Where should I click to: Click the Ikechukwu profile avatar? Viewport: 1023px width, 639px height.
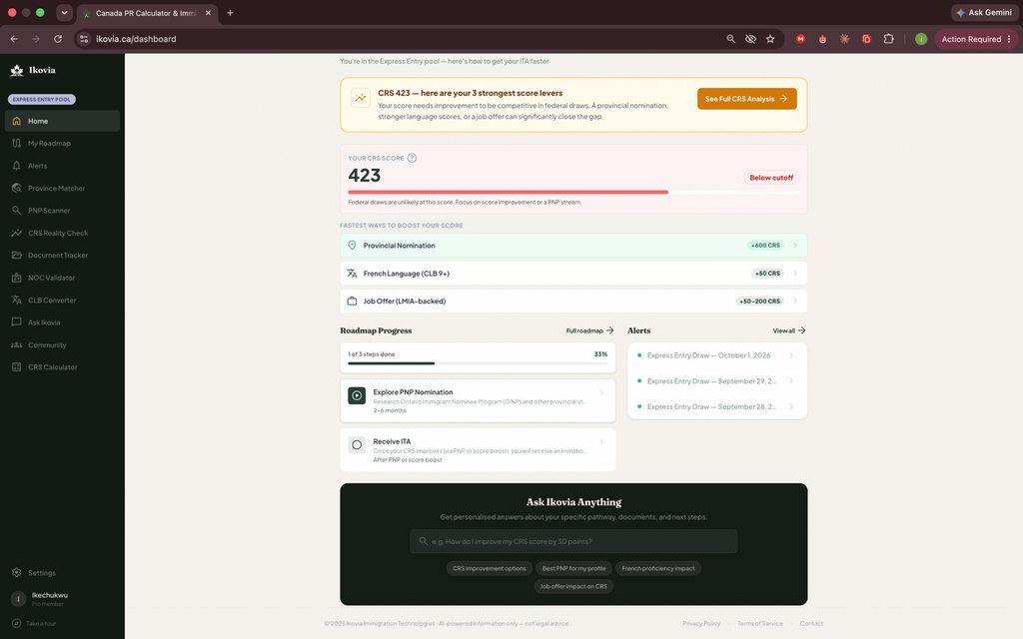(x=18, y=599)
